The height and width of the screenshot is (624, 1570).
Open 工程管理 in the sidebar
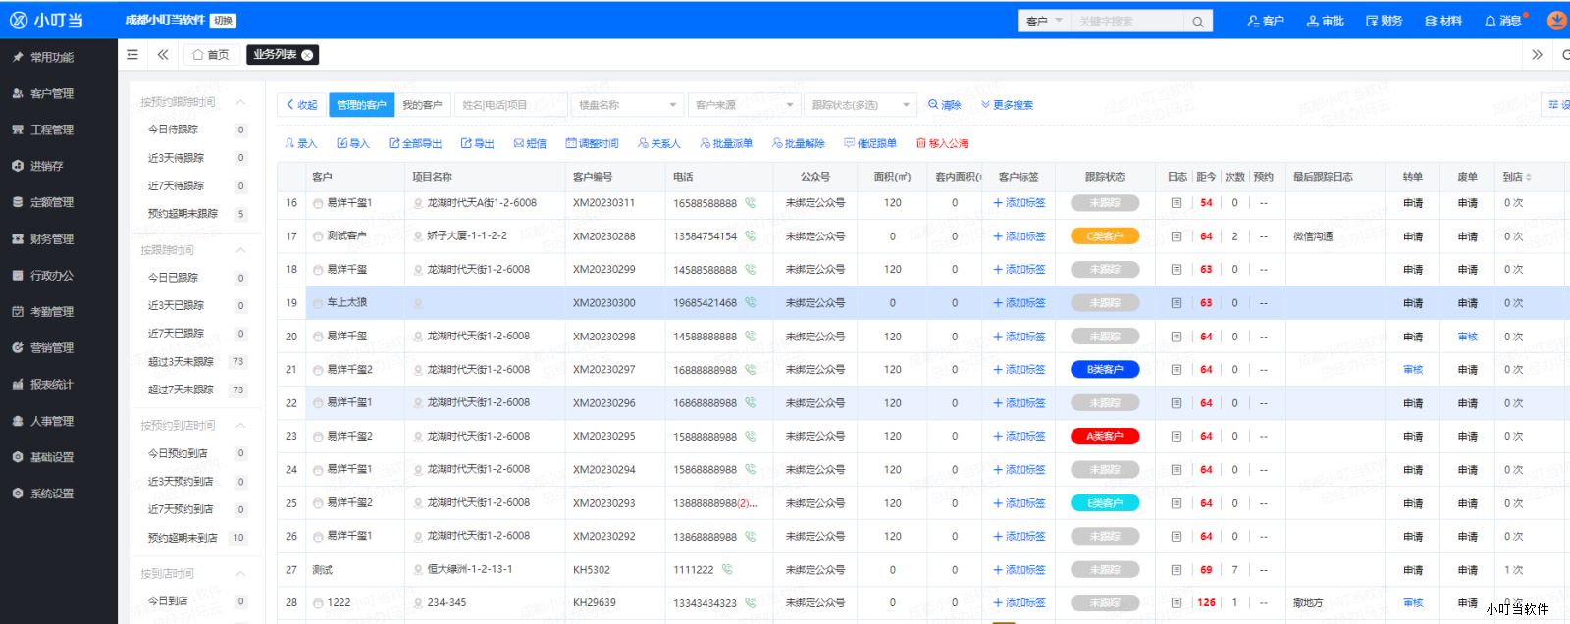52,130
